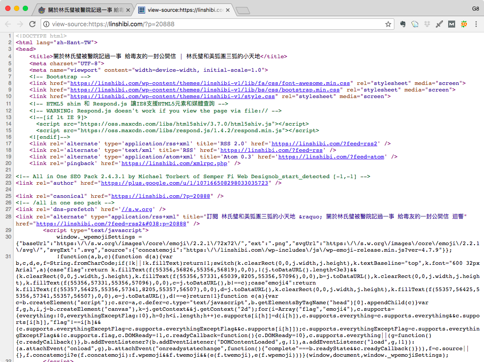Open the xmlrpc.php pingback link
The width and height of the screenshot is (484, 362).
(174, 163)
